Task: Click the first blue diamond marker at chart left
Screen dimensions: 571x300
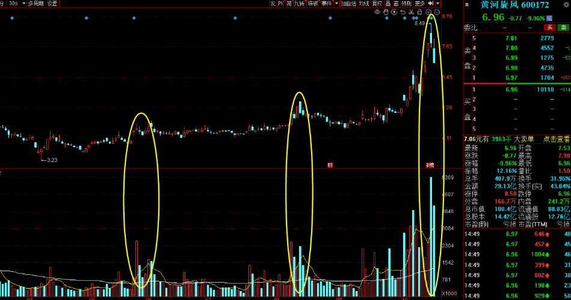Action: click(13, 18)
